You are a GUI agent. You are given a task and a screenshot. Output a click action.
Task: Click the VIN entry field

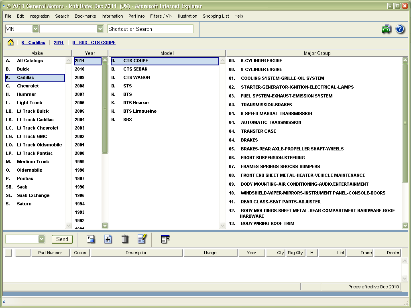68,29
